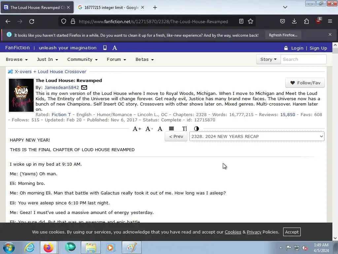The width and height of the screenshot is (338, 254).
Task: Open the FanFiction home link
Action: 17,48
